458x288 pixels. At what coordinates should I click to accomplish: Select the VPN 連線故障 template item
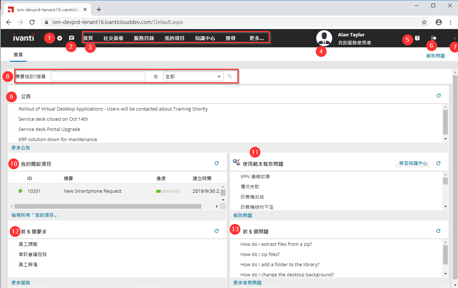[255, 177]
